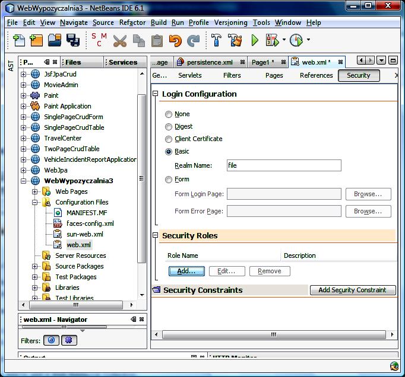Toggle the puzzle-piece filter in Navigator

tap(69, 340)
